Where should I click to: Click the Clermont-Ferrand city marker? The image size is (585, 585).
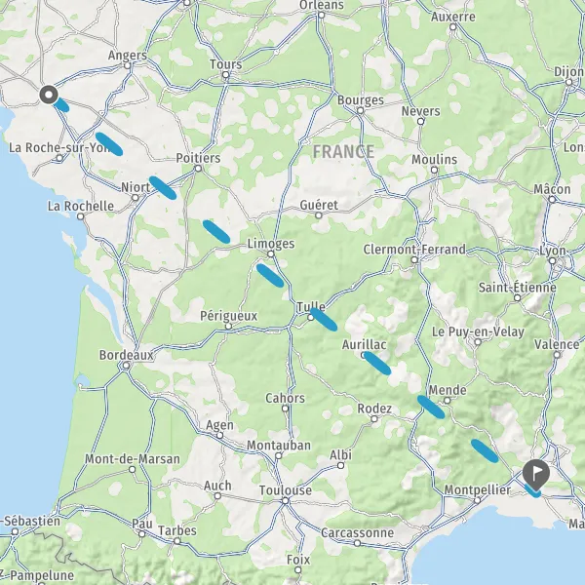[x=414, y=259]
